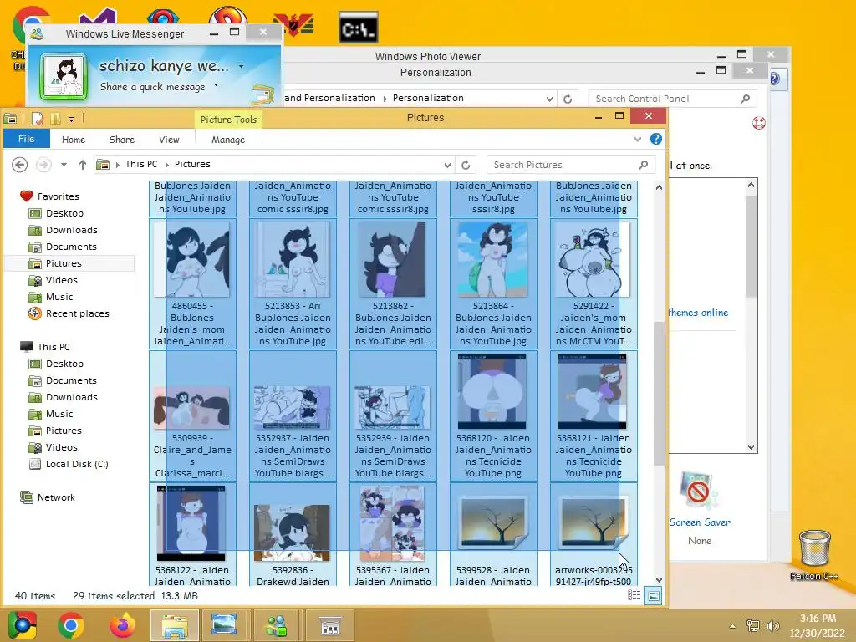Click the file list scroll down arrow
Viewport: 856px width, 642px height.
click(x=659, y=580)
